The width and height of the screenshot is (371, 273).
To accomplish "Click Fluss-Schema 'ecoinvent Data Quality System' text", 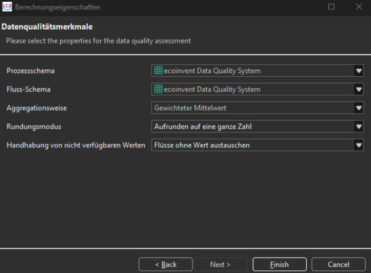I will coord(212,89).
